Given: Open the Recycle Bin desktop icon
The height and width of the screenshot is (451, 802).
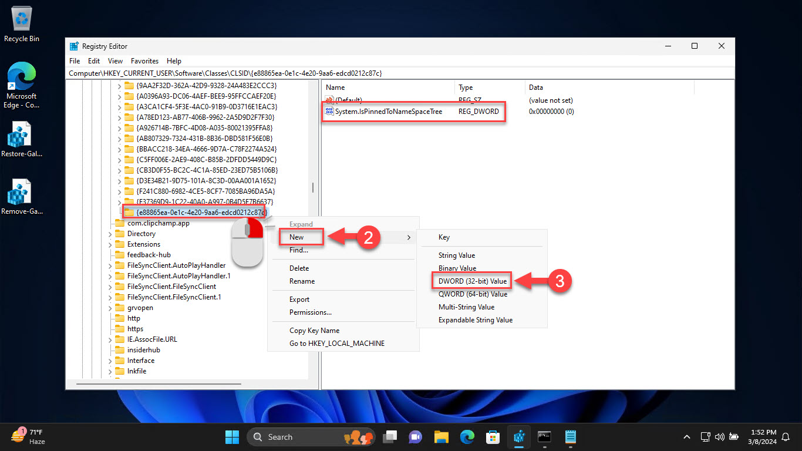Looking at the screenshot, I should (x=22, y=25).
